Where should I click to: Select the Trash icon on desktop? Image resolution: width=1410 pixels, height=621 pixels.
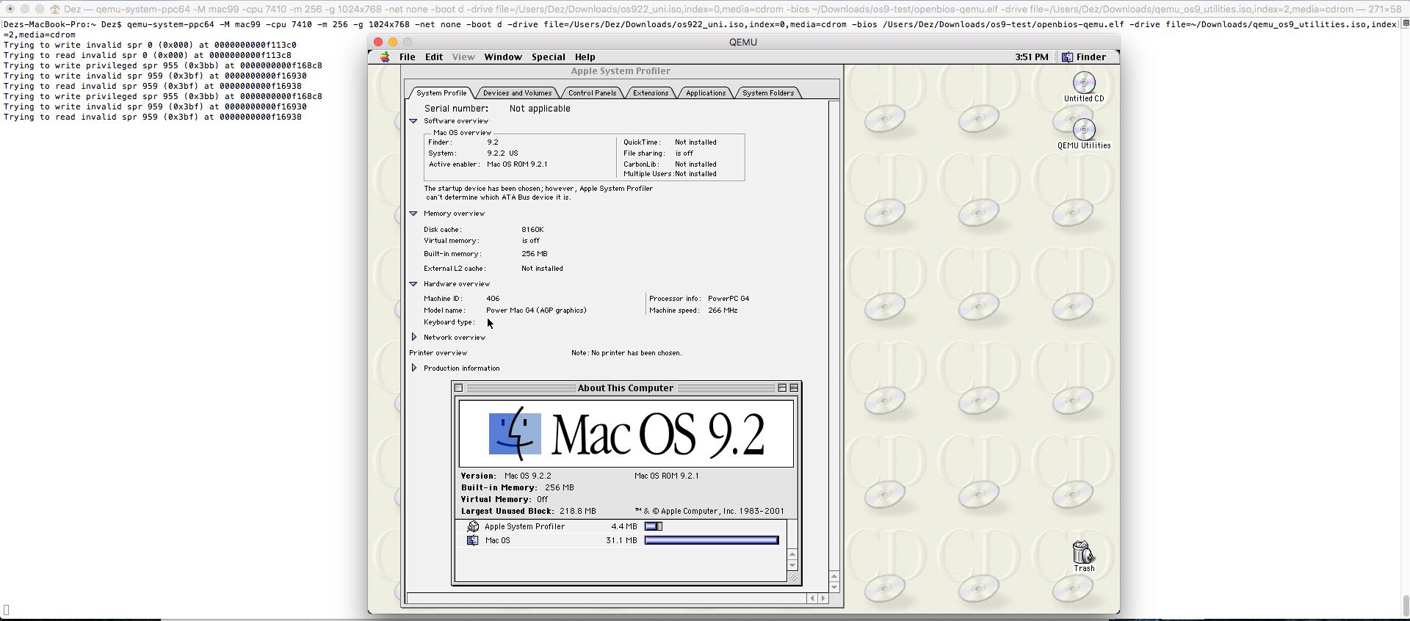pos(1083,552)
